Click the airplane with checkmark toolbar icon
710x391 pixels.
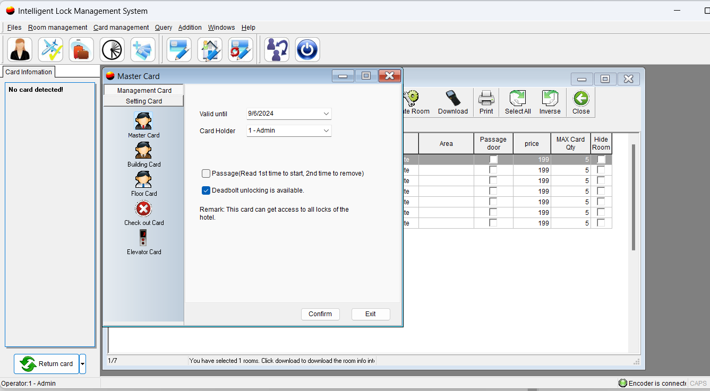pos(51,49)
